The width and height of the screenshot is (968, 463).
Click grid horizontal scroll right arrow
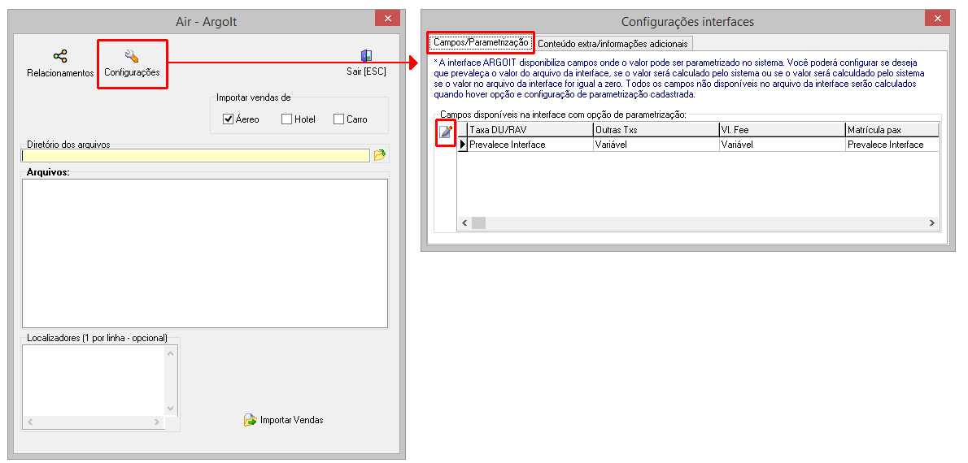[932, 223]
